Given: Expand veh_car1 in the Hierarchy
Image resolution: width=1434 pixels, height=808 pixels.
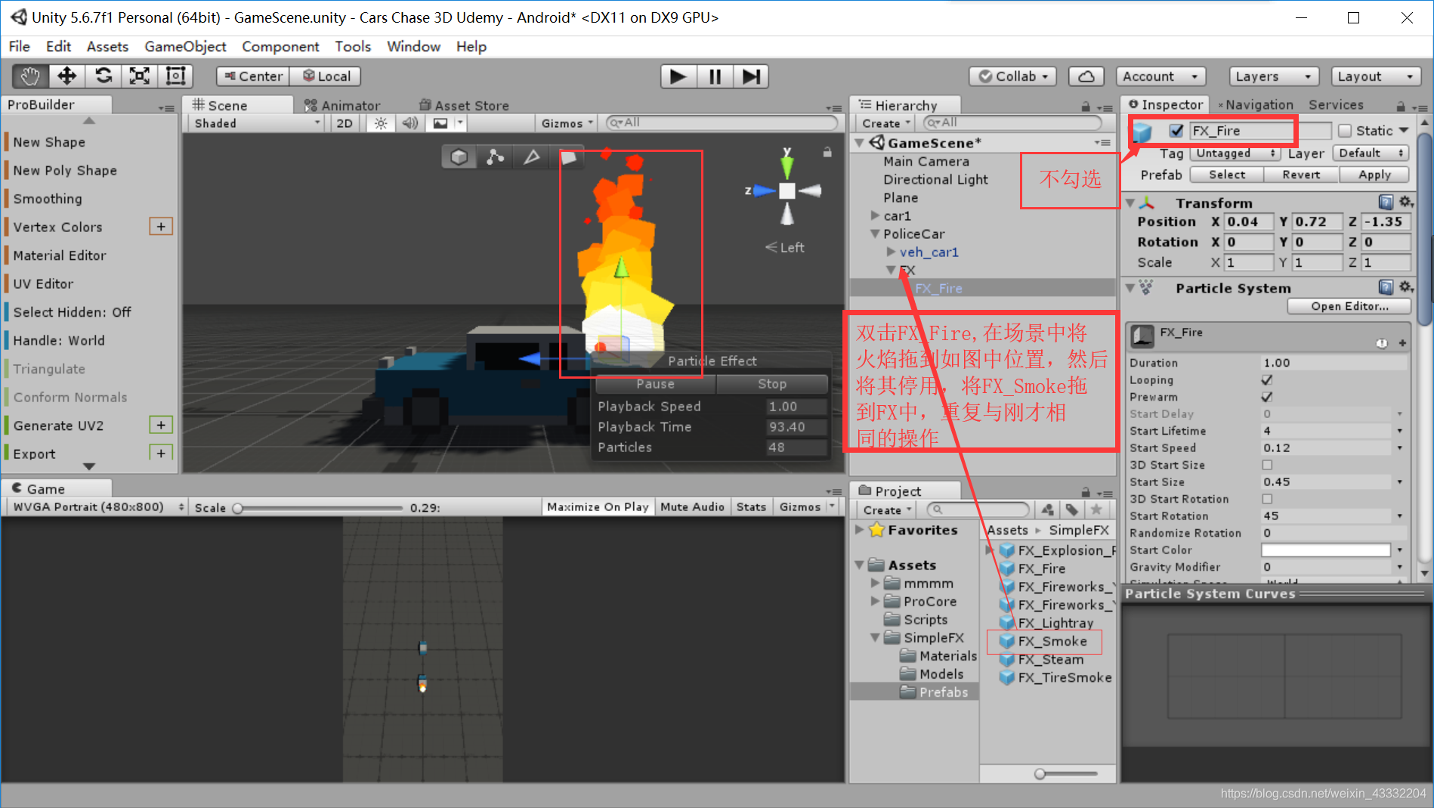Looking at the screenshot, I should (891, 252).
